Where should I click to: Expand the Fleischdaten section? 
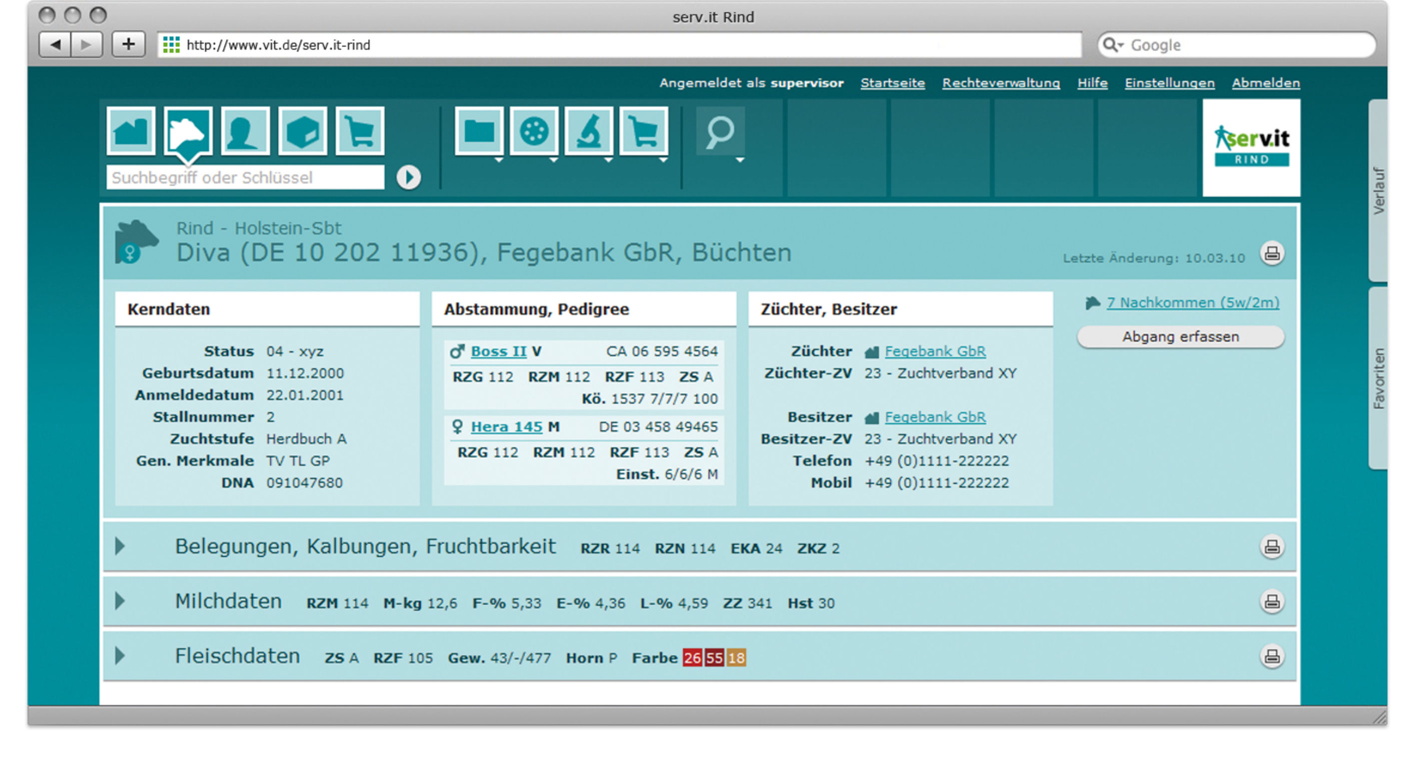(120, 656)
